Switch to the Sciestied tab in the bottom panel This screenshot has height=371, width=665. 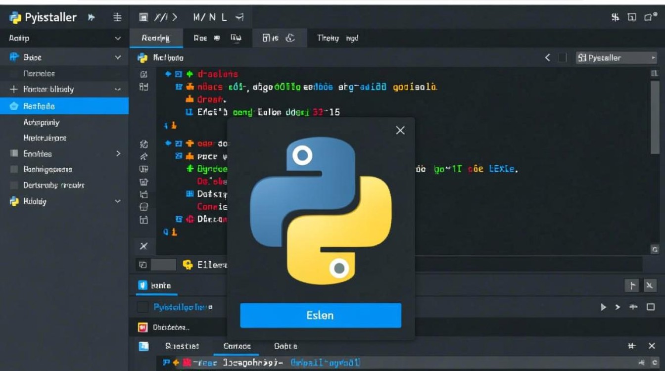pyautogui.click(x=182, y=346)
